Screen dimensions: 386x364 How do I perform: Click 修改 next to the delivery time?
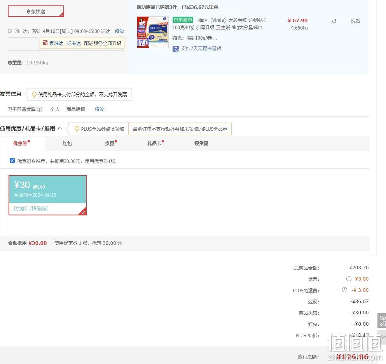119,31
